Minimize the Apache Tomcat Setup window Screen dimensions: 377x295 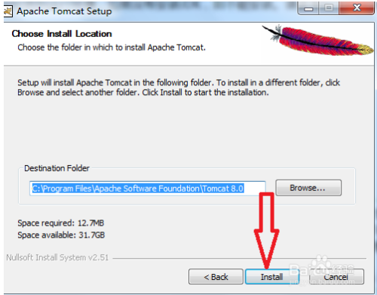308,8
